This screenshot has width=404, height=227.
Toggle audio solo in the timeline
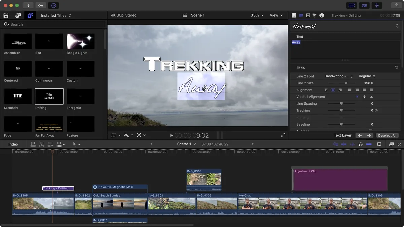pos(361,144)
